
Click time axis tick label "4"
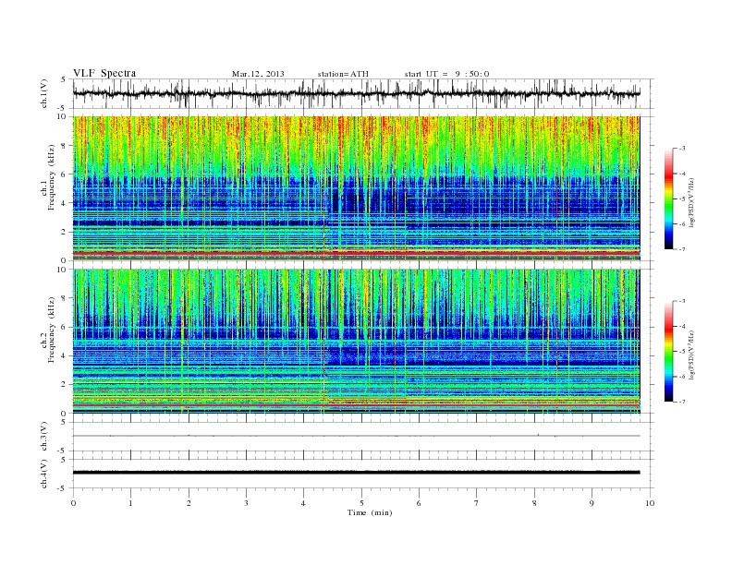[303, 503]
